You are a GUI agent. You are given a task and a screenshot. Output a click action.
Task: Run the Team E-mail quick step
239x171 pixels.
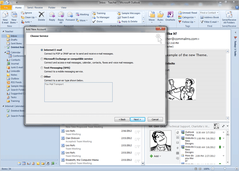click(125, 17)
